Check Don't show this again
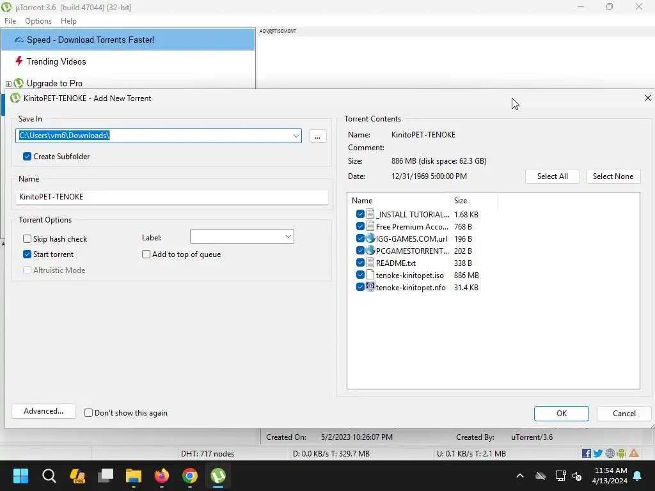Image resolution: width=655 pixels, height=491 pixels. click(x=88, y=413)
